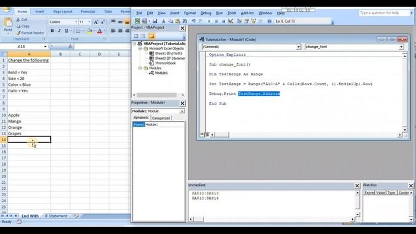Open the IF Statement sheet tab
Screen dimensions: 416x234
coord(56,216)
